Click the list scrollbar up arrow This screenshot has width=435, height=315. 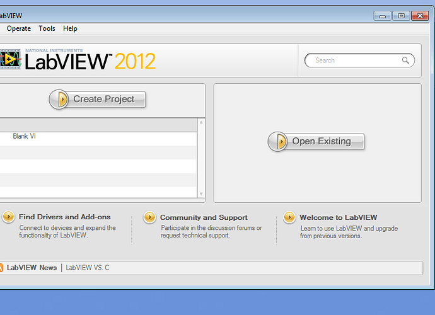(x=201, y=122)
